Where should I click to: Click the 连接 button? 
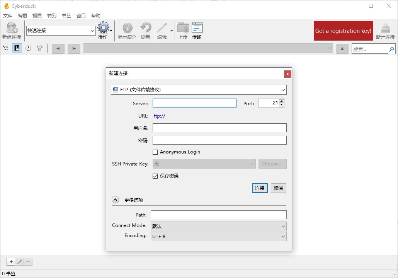point(260,188)
